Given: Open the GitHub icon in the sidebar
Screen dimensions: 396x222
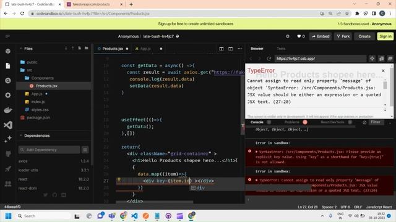Looking at the screenshot, I should coord(8,154).
